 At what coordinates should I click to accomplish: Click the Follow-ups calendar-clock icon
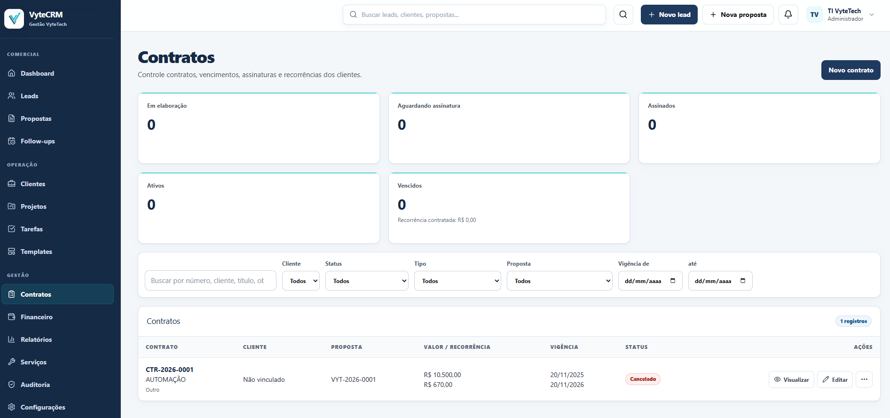tap(12, 141)
